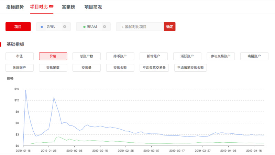Click the 2019-01-26 date label
275x155 pixels.
coord(49,151)
